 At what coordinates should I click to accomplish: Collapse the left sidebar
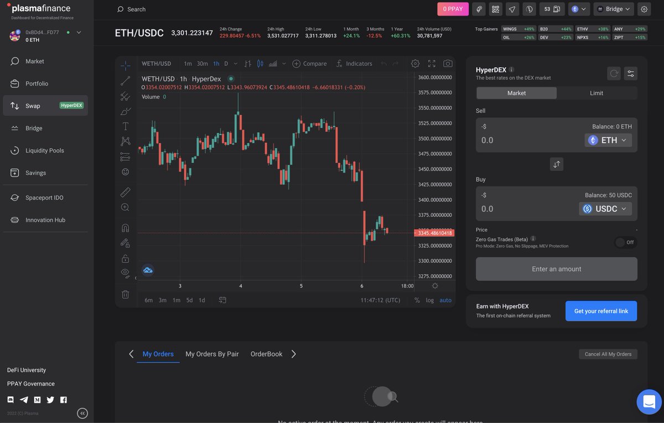(82, 413)
